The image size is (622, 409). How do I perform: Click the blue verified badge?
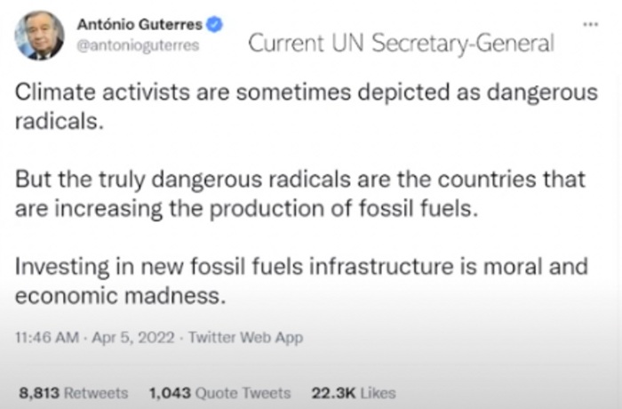[214, 25]
